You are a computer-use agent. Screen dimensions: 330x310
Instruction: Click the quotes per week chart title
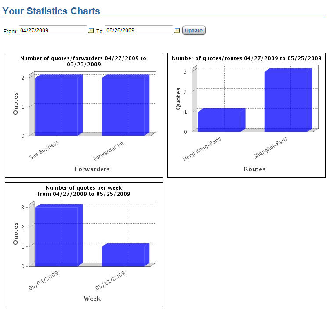click(x=83, y=191)
